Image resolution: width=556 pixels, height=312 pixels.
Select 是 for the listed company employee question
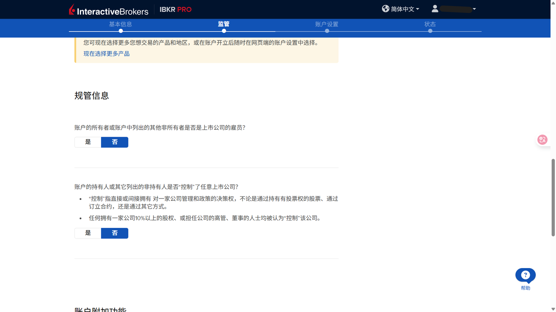pos(88,142)
